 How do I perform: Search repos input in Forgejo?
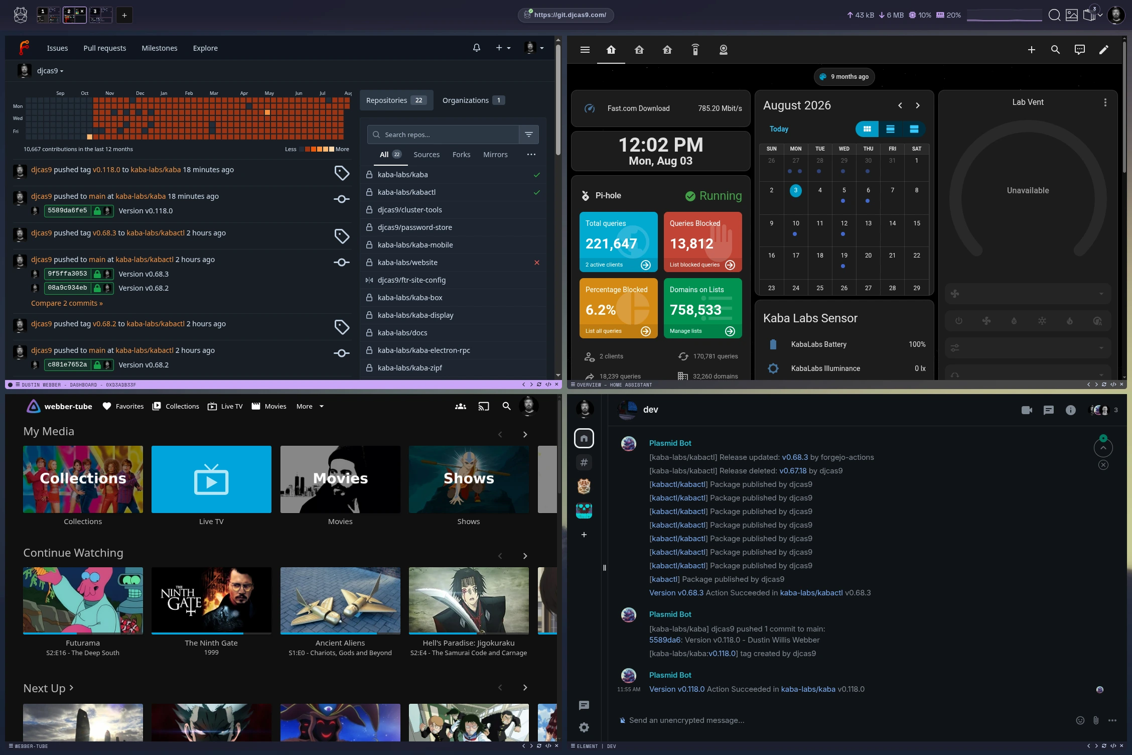tap(444, 135)
